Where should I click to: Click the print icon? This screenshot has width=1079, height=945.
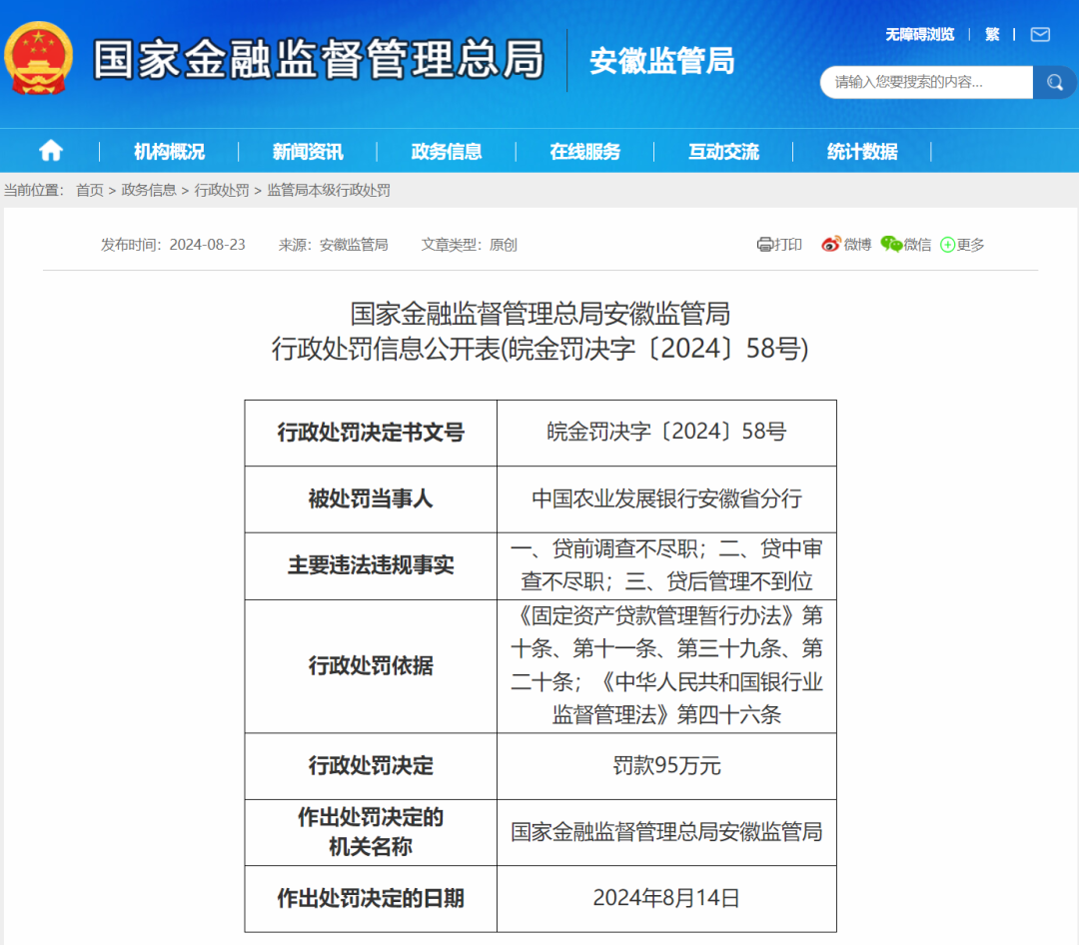click(x=764, y=245)
